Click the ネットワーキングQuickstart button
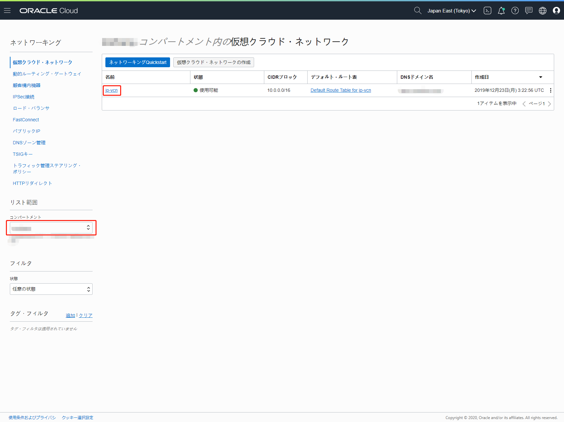This screenshot has height=422, width=564. tap(138, 62)
